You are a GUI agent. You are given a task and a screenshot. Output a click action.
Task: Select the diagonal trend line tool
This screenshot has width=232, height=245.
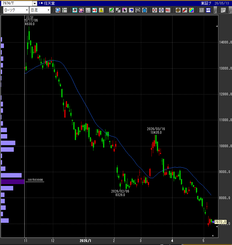[x=118, y=10]
